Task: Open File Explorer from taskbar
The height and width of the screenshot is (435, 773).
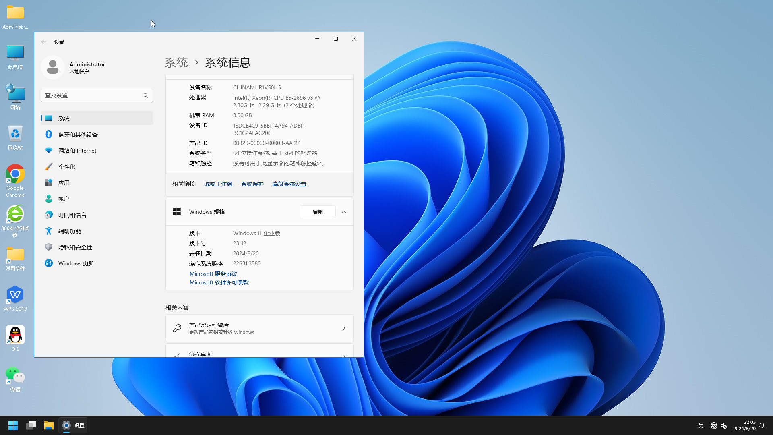Action: click(49, 425)
